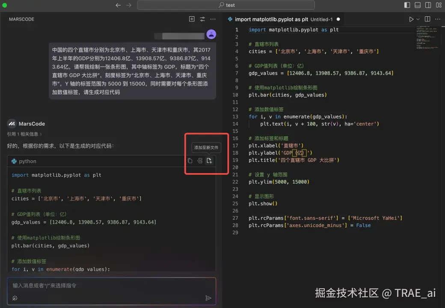This screenshot has height=308, width=445.
Task: Toggle the primary sidebar visibility
Action: 407,5
